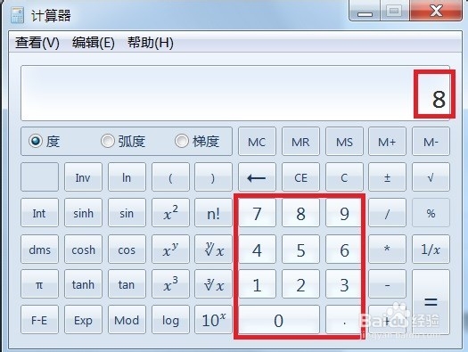
Task: Click the sinh button
Action: pyautogui.click(x=83, y=213)
